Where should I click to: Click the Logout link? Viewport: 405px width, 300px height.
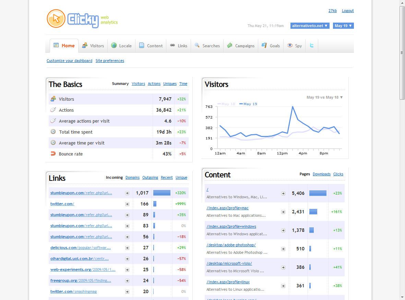[x=348, y=11]
